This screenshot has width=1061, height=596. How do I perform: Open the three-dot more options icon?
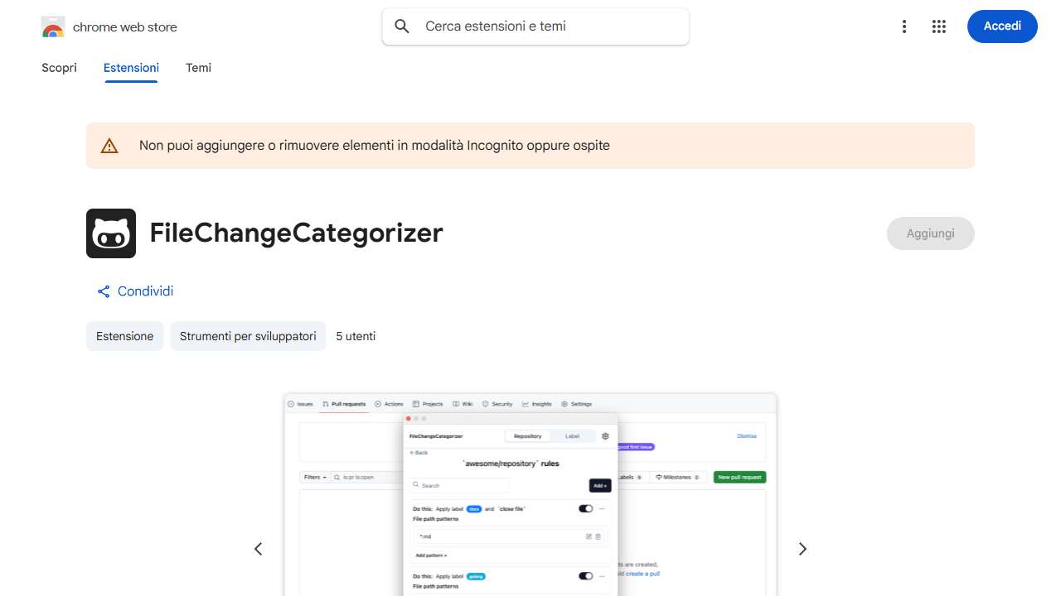pyautogui.click(x=904, y=26)
